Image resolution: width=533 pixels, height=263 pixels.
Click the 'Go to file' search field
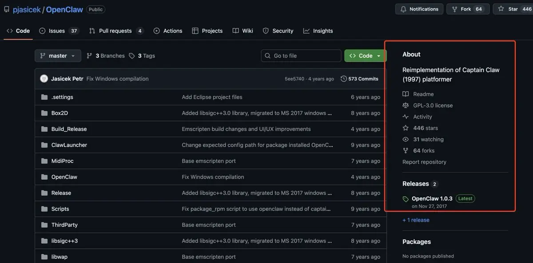tap(301, 56)
